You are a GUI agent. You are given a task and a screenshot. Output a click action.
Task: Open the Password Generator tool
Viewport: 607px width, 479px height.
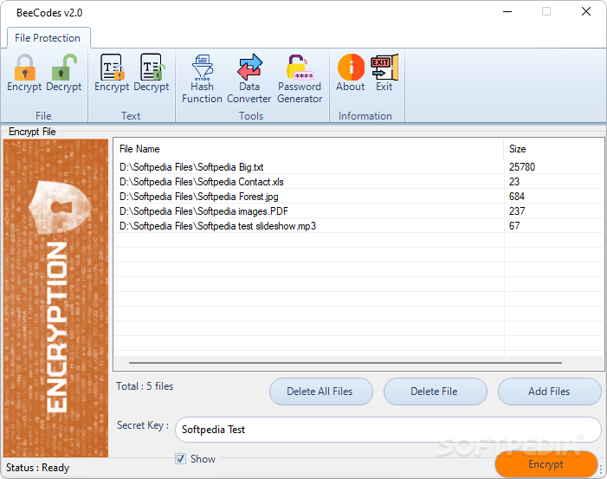[300, 79]
